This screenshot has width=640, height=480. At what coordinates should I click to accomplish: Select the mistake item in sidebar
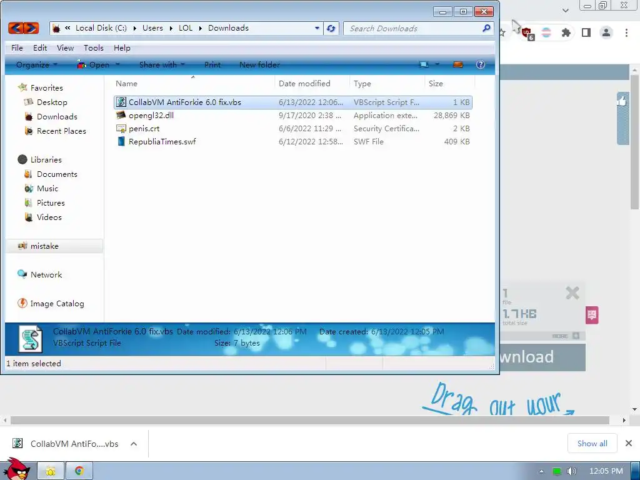tap(54, 246)
